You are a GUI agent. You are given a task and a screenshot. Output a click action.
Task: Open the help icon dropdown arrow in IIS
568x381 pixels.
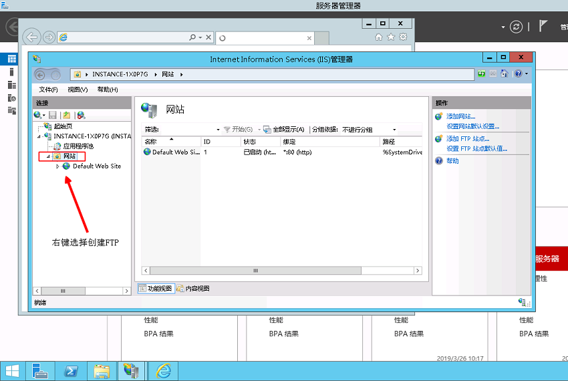pos(527,74)
